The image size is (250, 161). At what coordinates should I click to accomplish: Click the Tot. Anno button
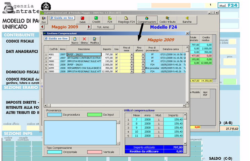[103, 27]
